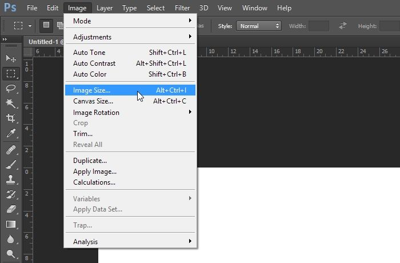
Task: Click the Photoshop Ps logo
Action: [x=10, y=7]
